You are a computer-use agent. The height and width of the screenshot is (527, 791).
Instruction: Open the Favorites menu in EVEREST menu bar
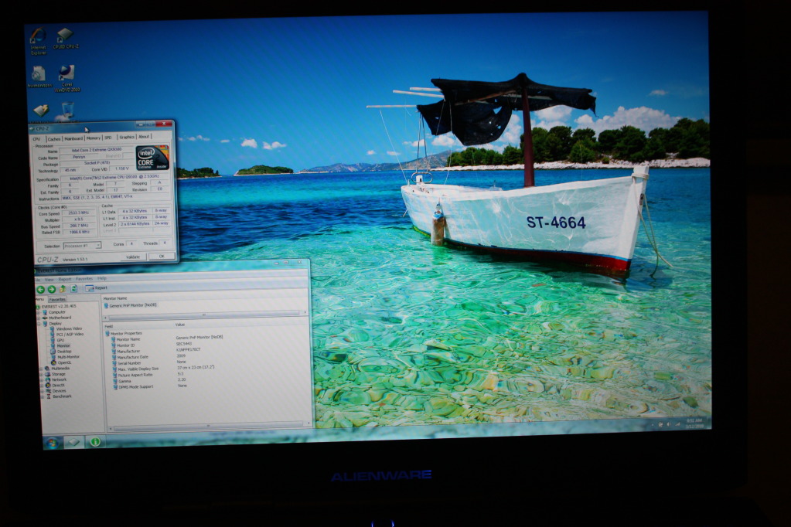pos(84,278)
